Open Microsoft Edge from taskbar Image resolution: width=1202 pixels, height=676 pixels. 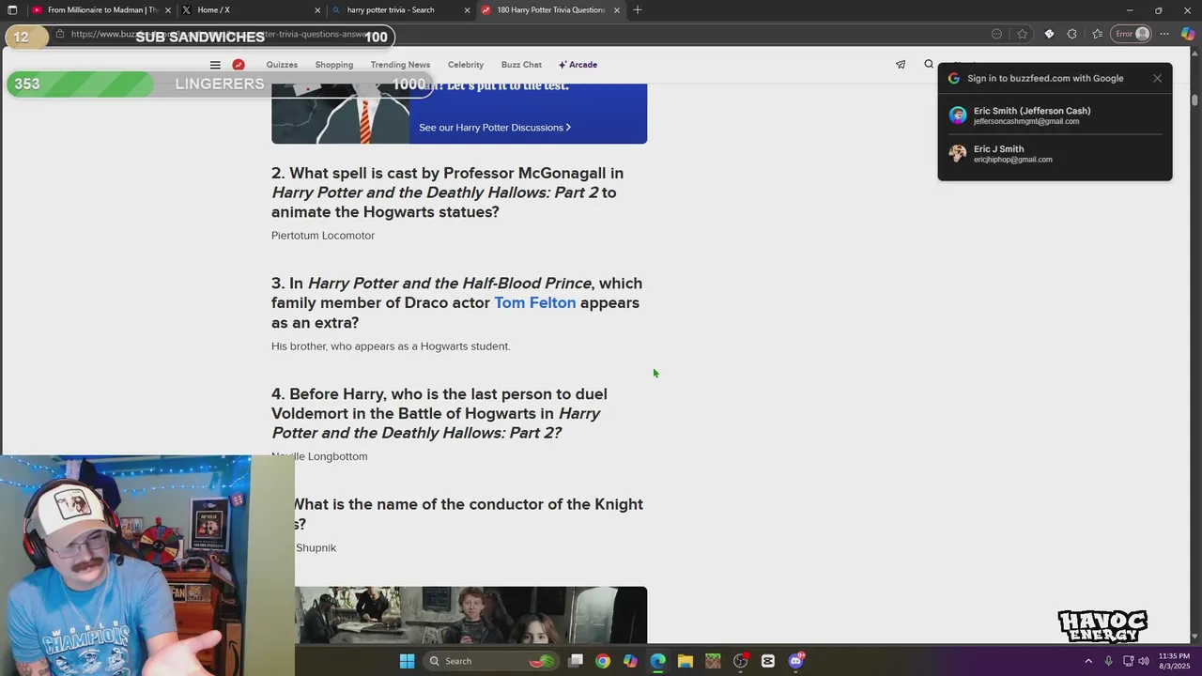click(x=657, y=661)
